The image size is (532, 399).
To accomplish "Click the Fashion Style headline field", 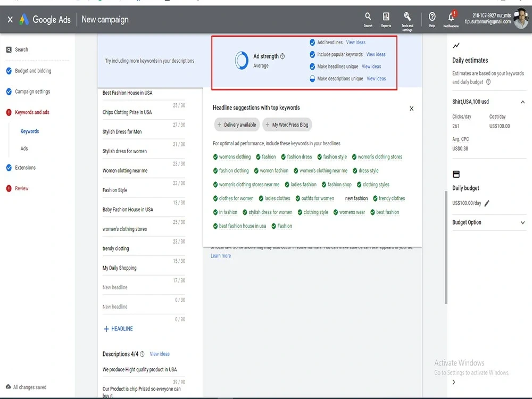I will [x=144, y=190].
